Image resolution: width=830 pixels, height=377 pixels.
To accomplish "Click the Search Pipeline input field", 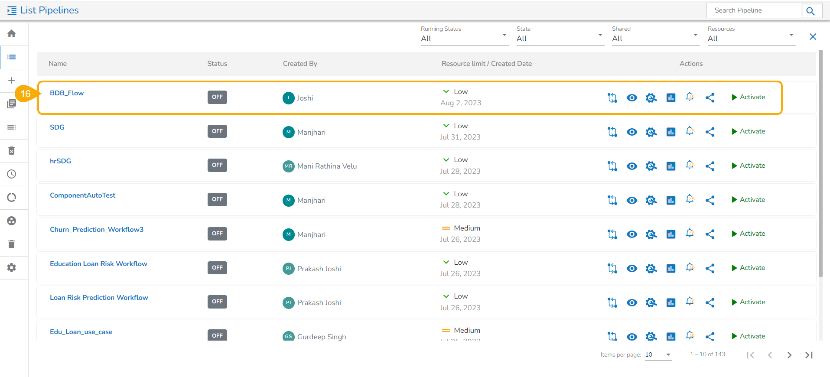I will coord(754,10).
